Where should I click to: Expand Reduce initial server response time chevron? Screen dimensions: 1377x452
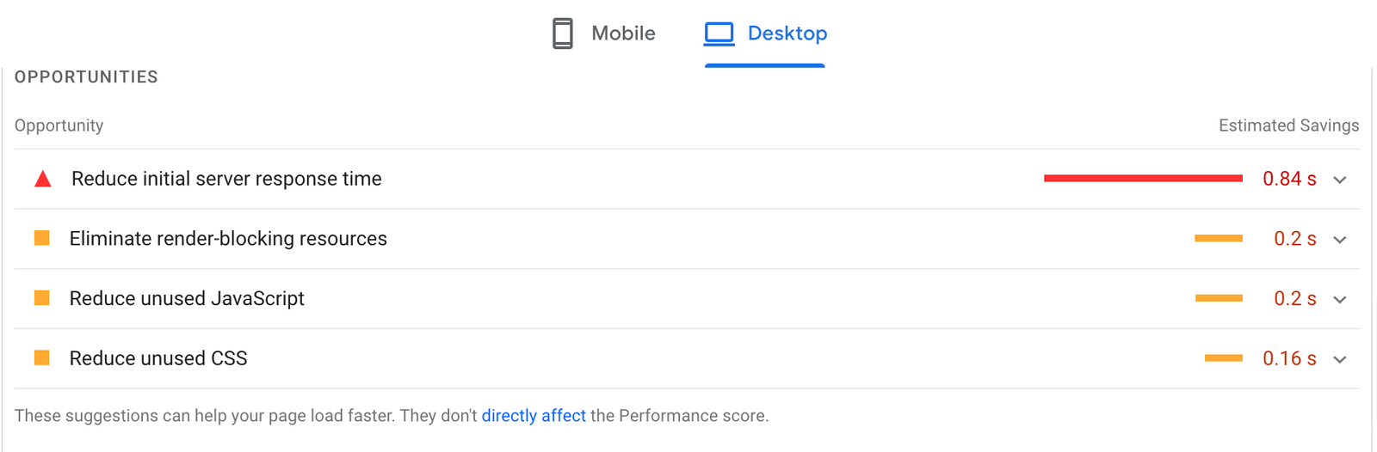coord(1340,180)
